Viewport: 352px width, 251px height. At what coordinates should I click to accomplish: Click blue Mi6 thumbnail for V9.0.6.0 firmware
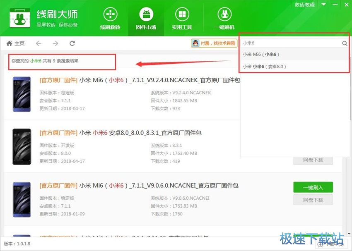pyautogui.click(x=22, y=199)
